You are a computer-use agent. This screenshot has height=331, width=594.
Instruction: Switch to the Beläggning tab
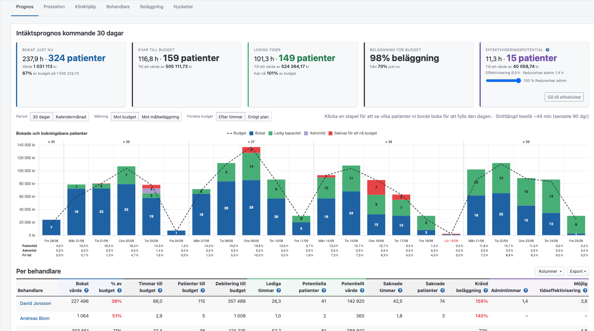(x=152, y=7)
